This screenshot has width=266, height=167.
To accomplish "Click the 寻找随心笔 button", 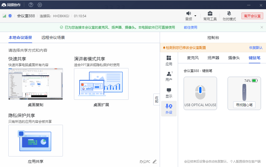I will [244, 105].
